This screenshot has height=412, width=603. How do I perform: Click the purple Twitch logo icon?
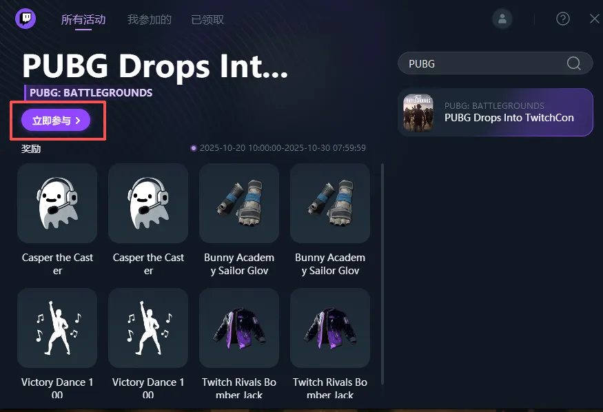pos(25,18)
